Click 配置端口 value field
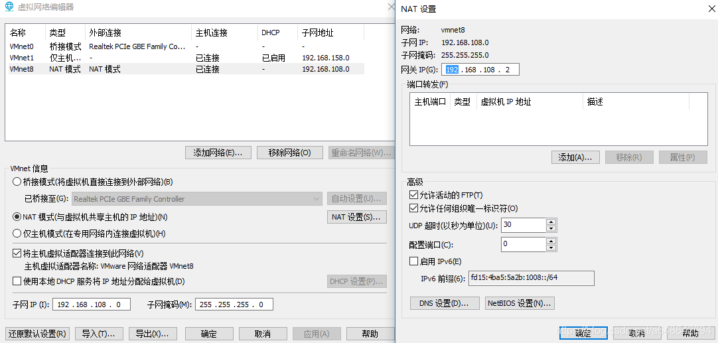718x343 pixels. (x=524, y=244)
